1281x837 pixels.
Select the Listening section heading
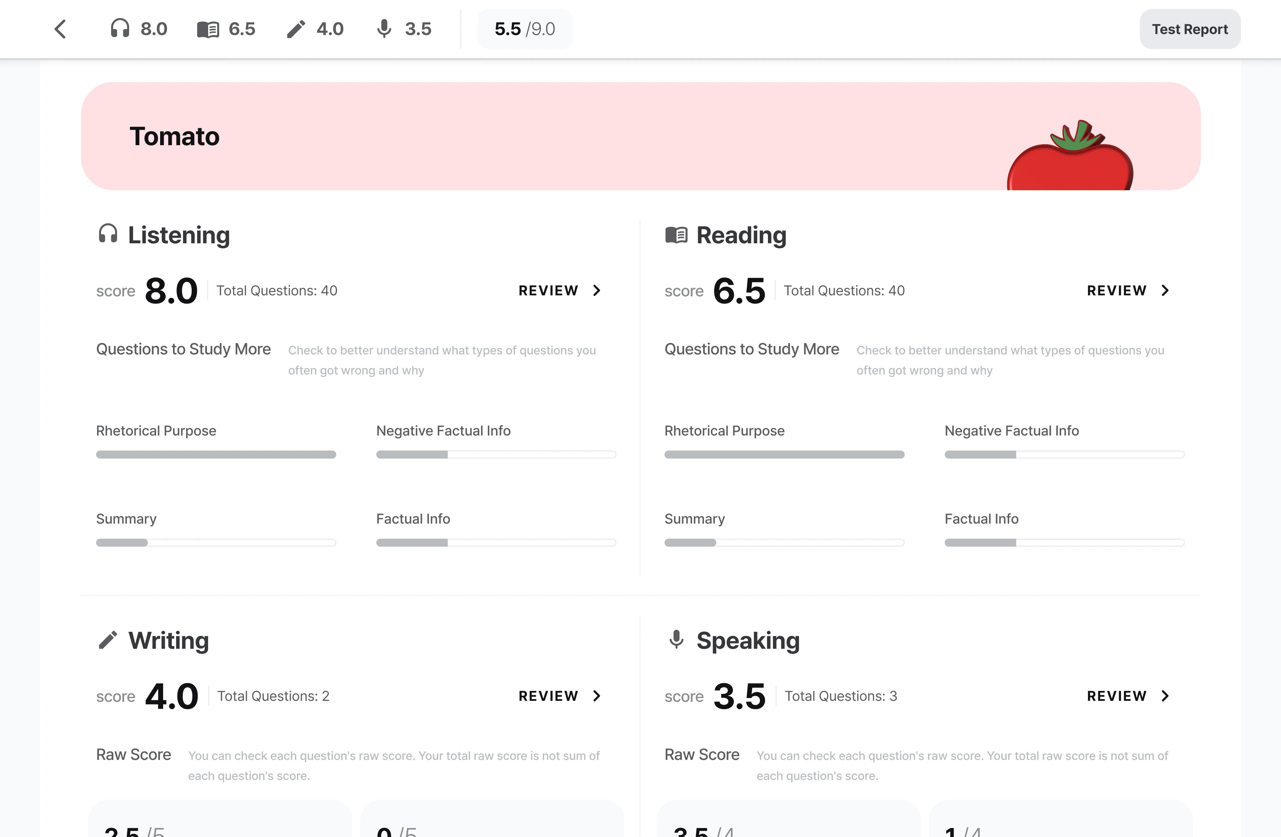[x=179, y=235]
